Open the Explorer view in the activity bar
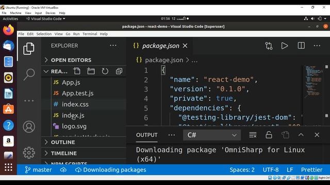Image resolution: width=330 pixels, height=185 pixels. pyautogui.click(x=29, y=48)
